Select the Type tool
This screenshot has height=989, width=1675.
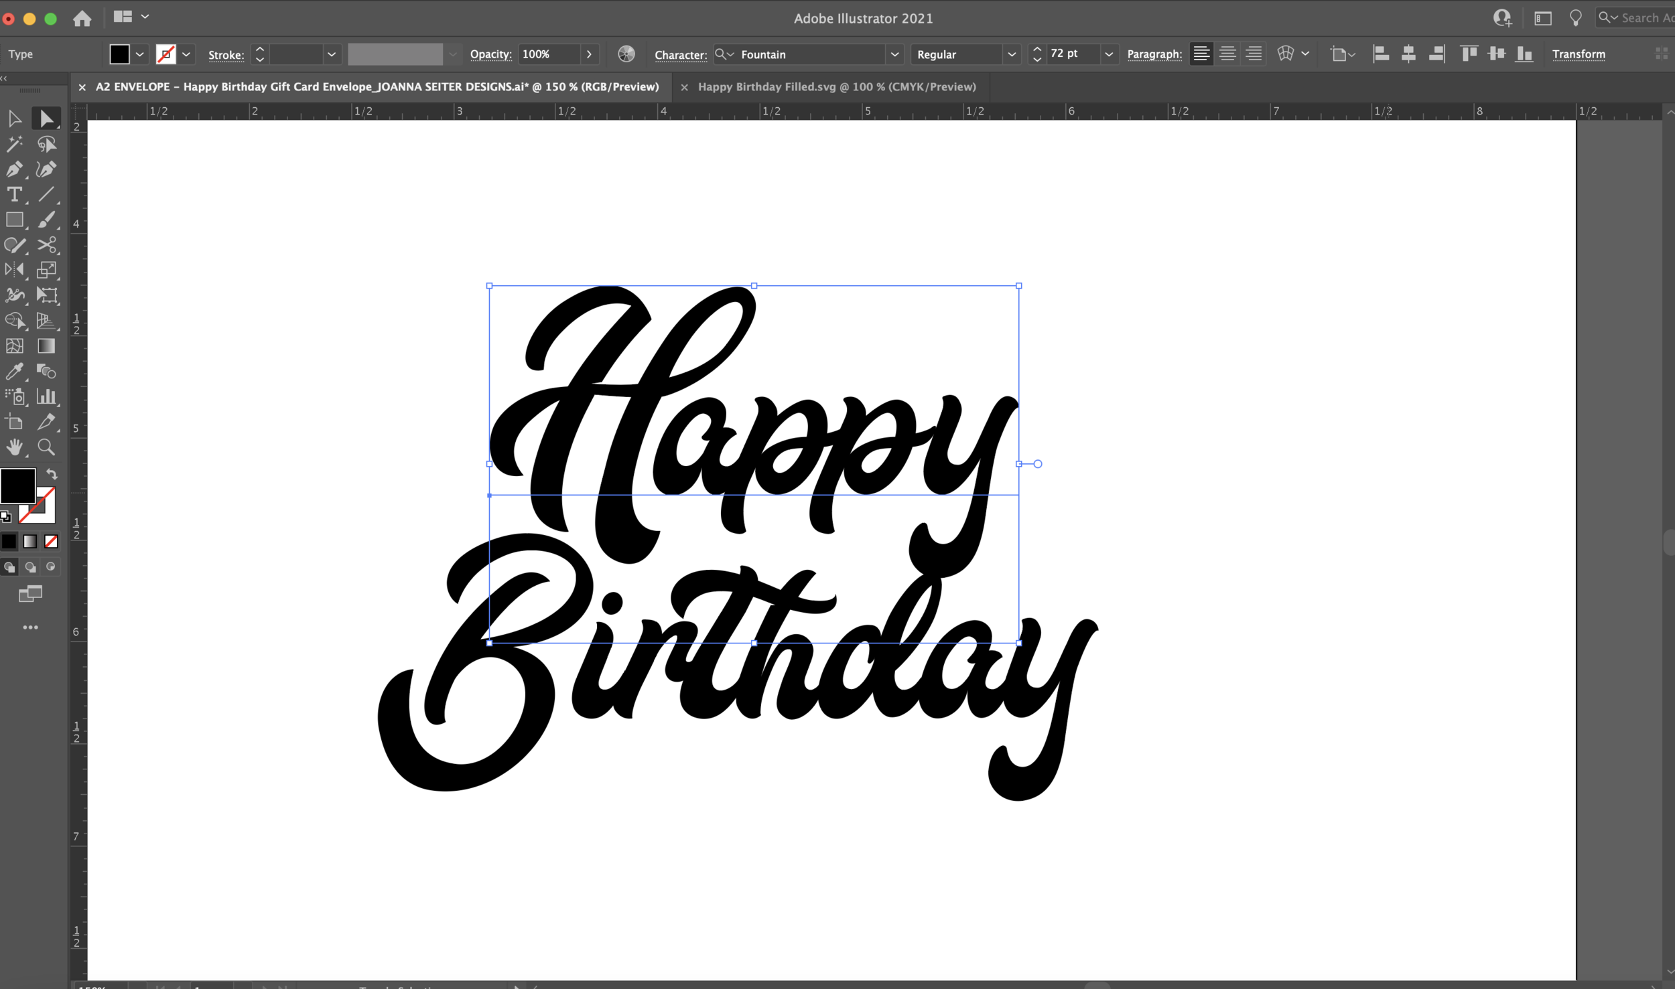tap(14, 195)
